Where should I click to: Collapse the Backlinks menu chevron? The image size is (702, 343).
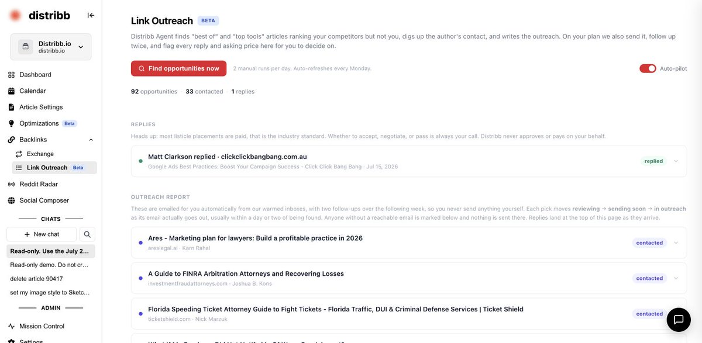(x=91, y=140)
